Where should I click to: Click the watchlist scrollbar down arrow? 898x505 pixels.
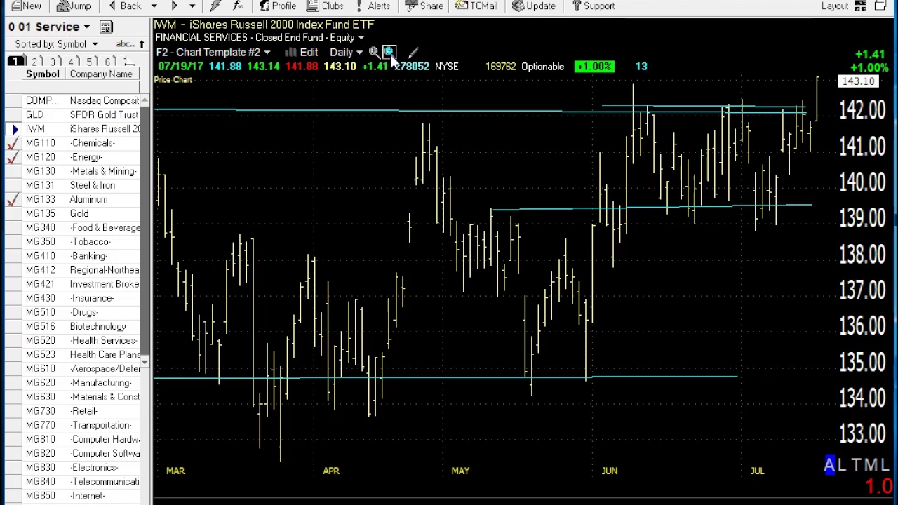(x=145, y=362)
